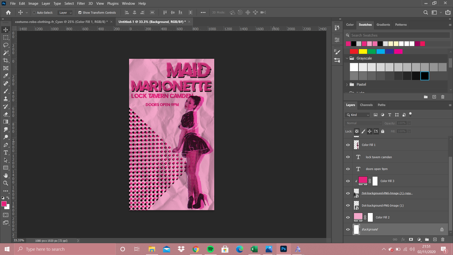The width and height of the screenshot is (453, 255).
Task: Expand the Pastel swatch group
Action: point(347,84)
